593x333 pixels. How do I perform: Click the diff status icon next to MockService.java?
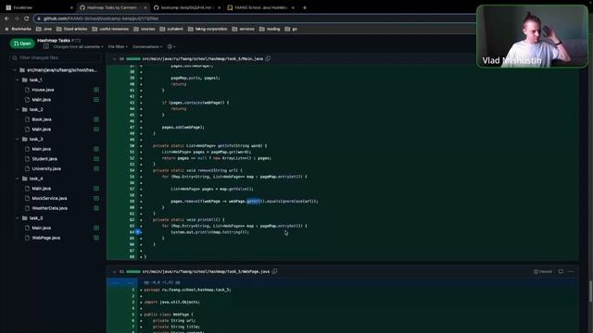click(96, 198)
